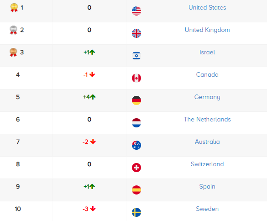Click the Germany flag icon
Viewport: 267px width, 221px height.
click(136, 100)
